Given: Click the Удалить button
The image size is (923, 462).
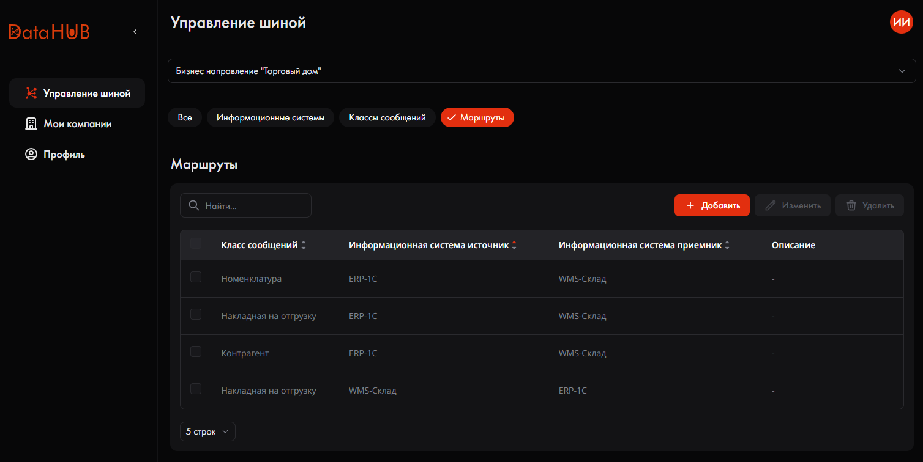Looking at the screenshot, I should pos(870,205).
